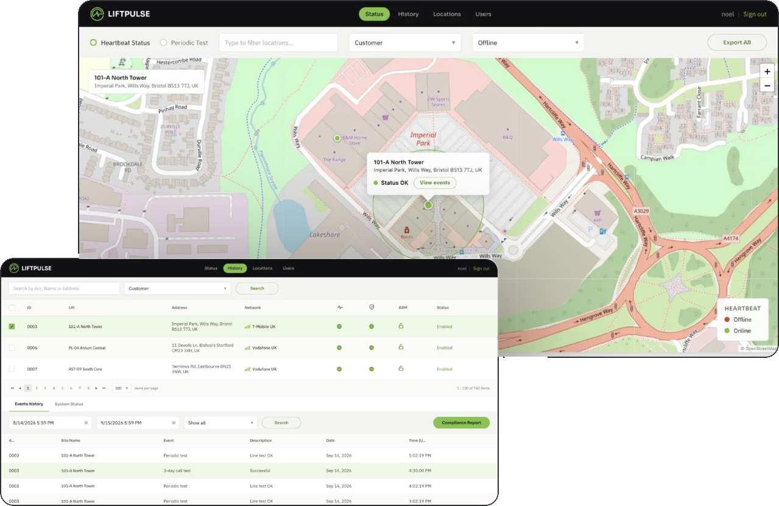Open the calendar icon of the 8/14/2026 date field

pos(86,422)
